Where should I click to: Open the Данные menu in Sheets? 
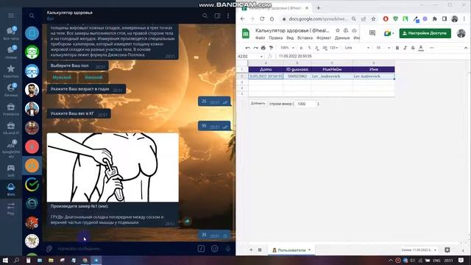point(342,38)
